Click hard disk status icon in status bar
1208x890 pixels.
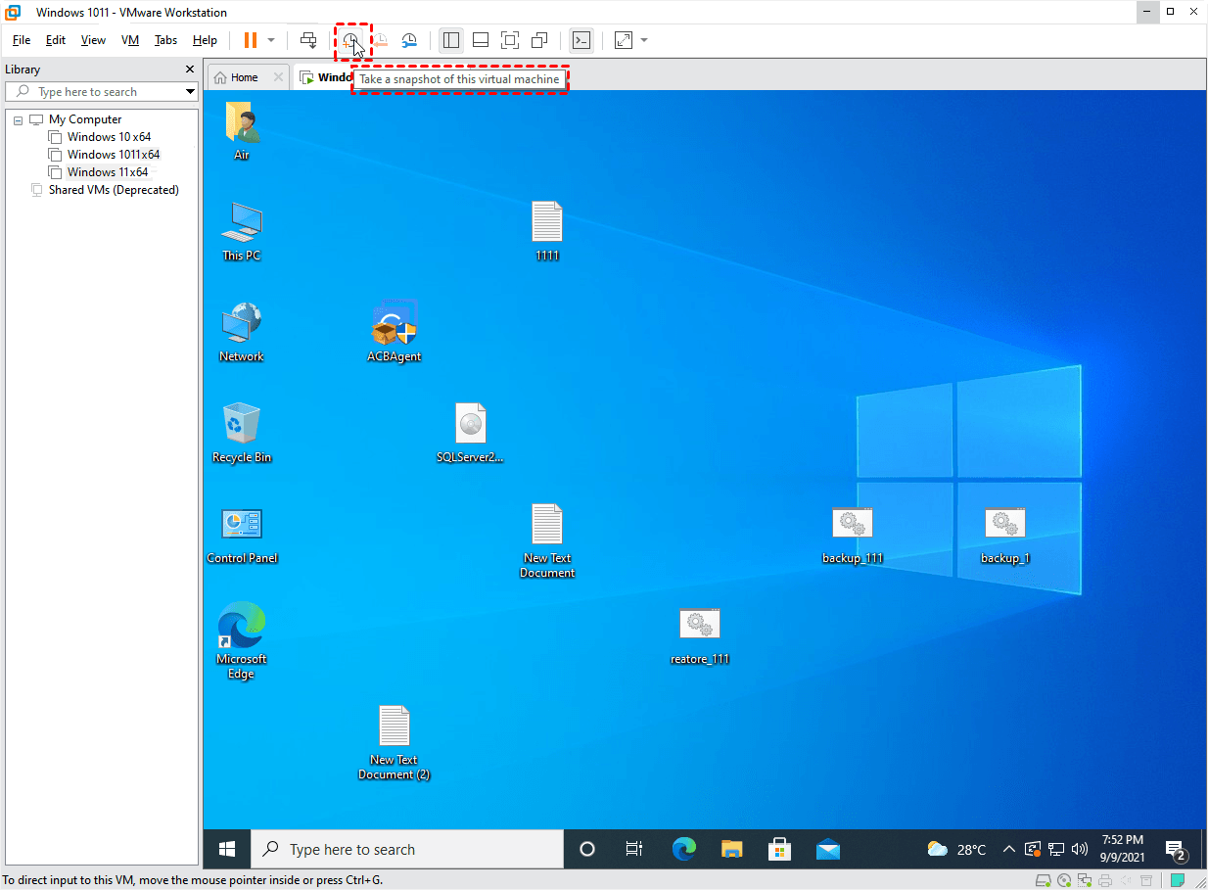[1044, 880]
